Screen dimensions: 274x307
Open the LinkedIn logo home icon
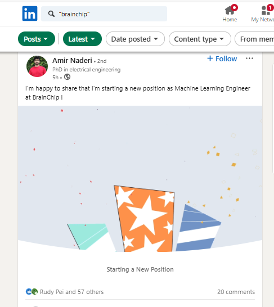pyautogui.click(x=30, y=13)
